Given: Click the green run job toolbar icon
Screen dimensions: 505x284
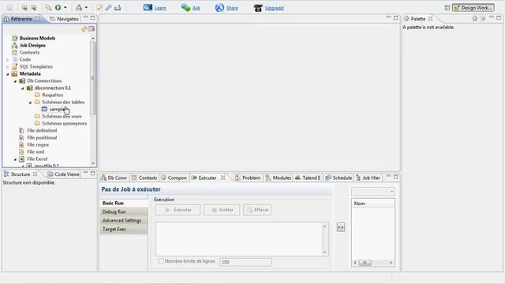Looking at the screenshot, I should [58, 8].
